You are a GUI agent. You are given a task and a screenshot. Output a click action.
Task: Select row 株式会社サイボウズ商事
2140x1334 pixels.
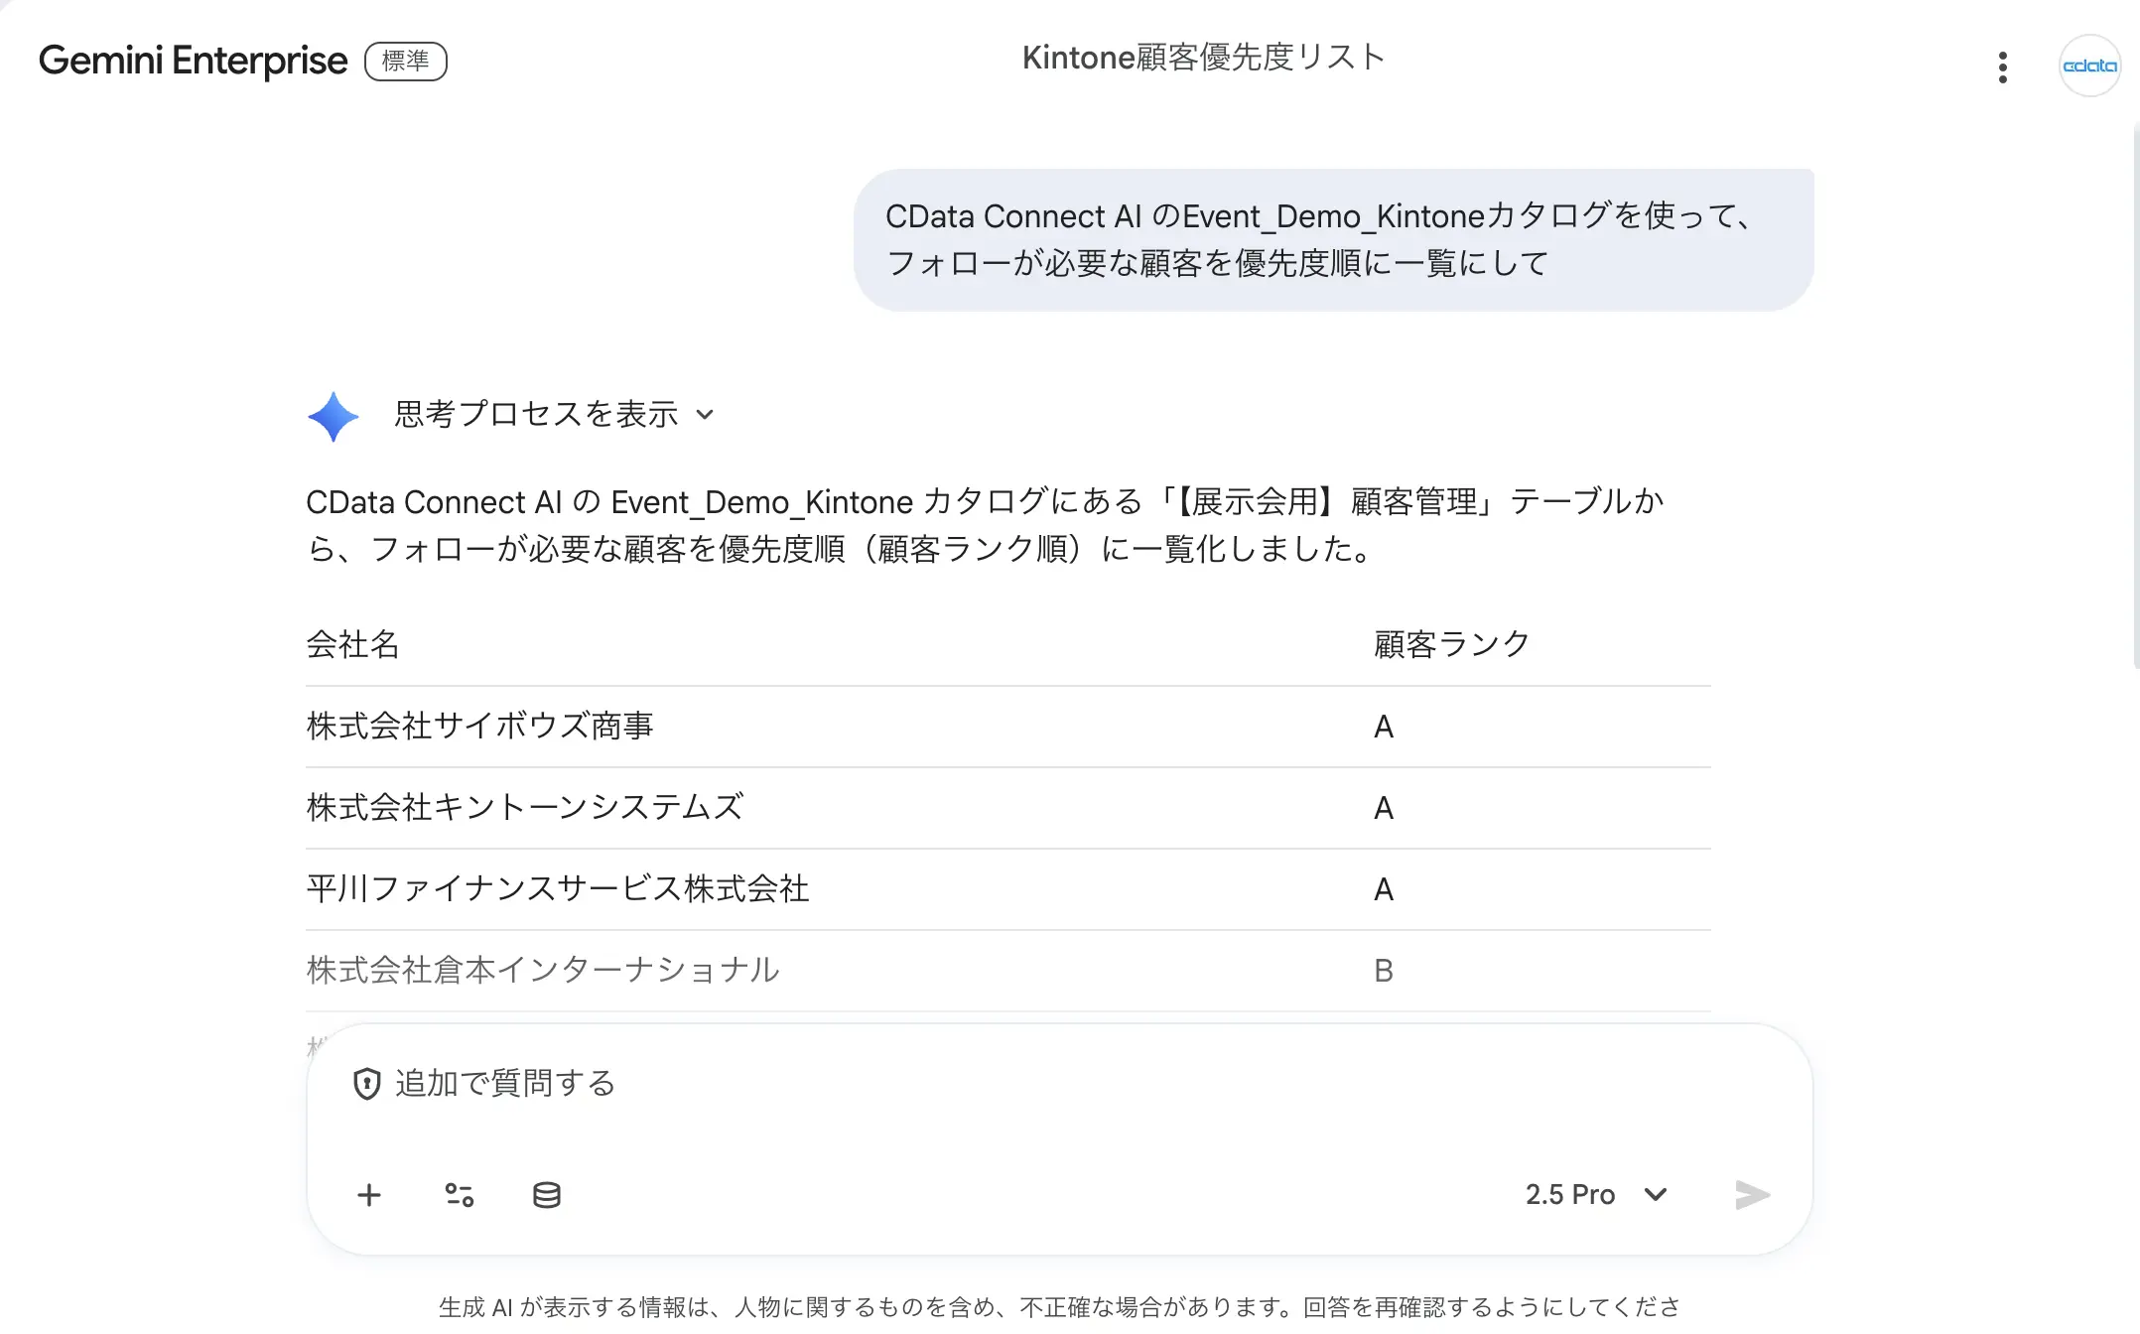tap(1007, 727)
